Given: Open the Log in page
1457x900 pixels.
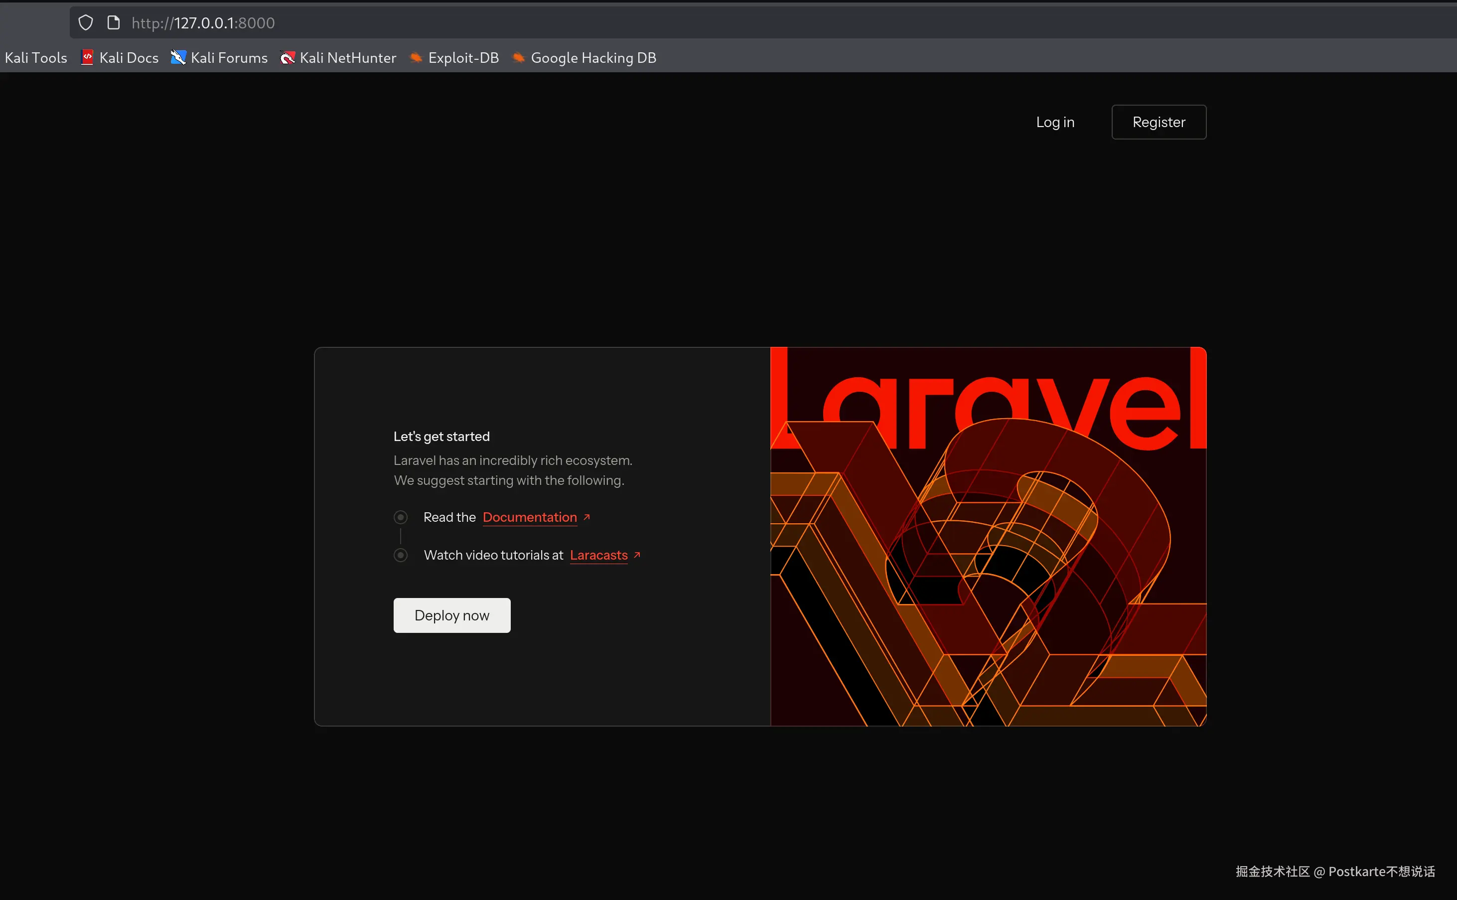Looking at the screenshot, I should (1055, 122).
